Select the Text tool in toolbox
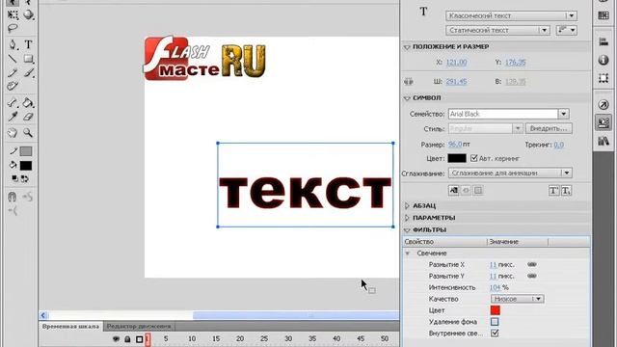Viewport: 617px width, 347px height. [28, 44]
